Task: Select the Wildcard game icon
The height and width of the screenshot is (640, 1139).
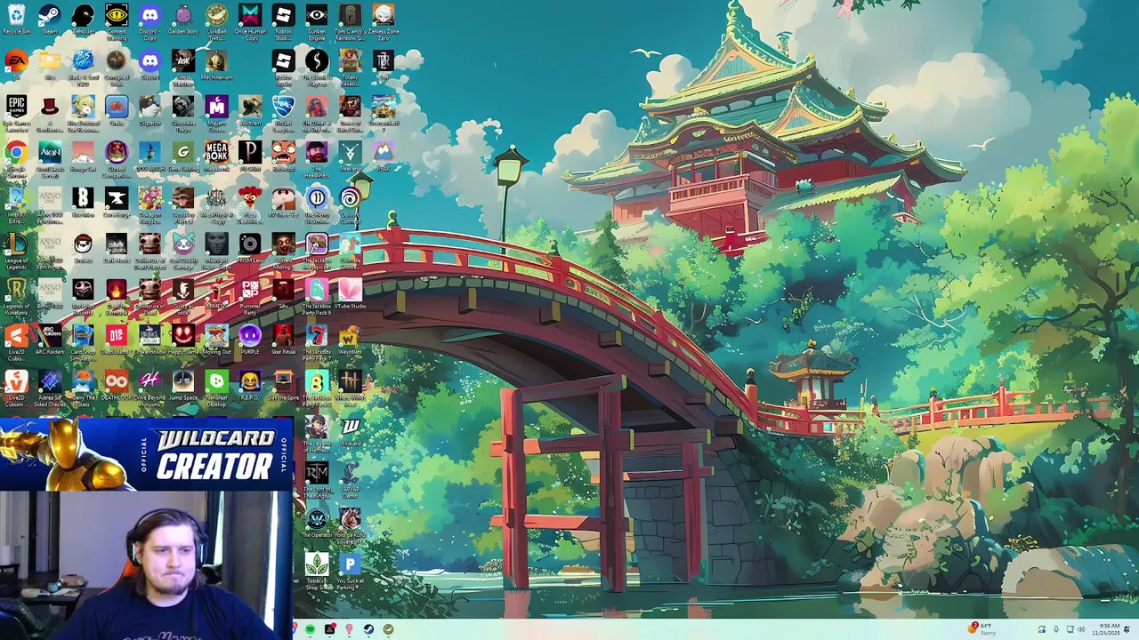Action: [x=350, y=432]
